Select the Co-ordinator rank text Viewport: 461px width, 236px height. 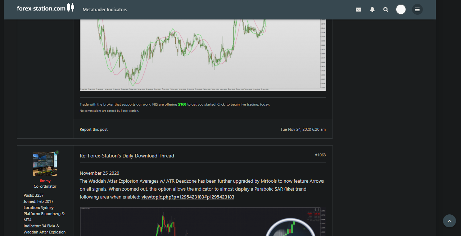[x=45, y=186]
